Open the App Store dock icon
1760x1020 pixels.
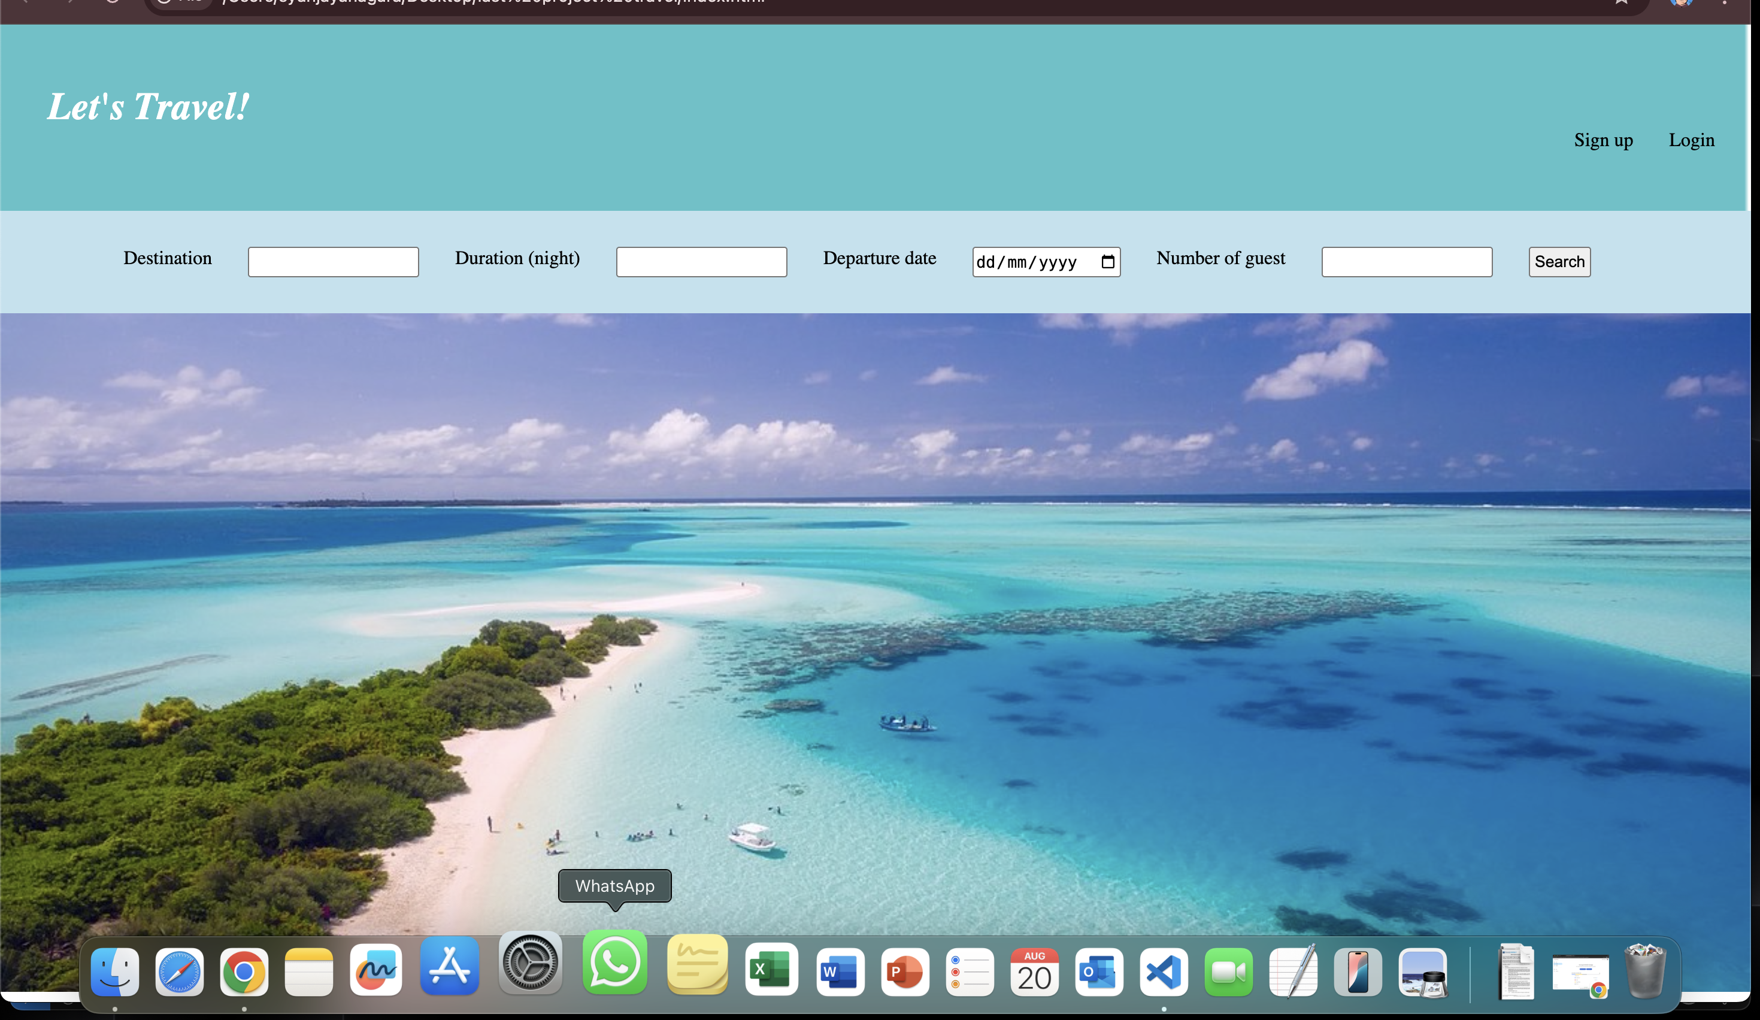click(449, 966)
